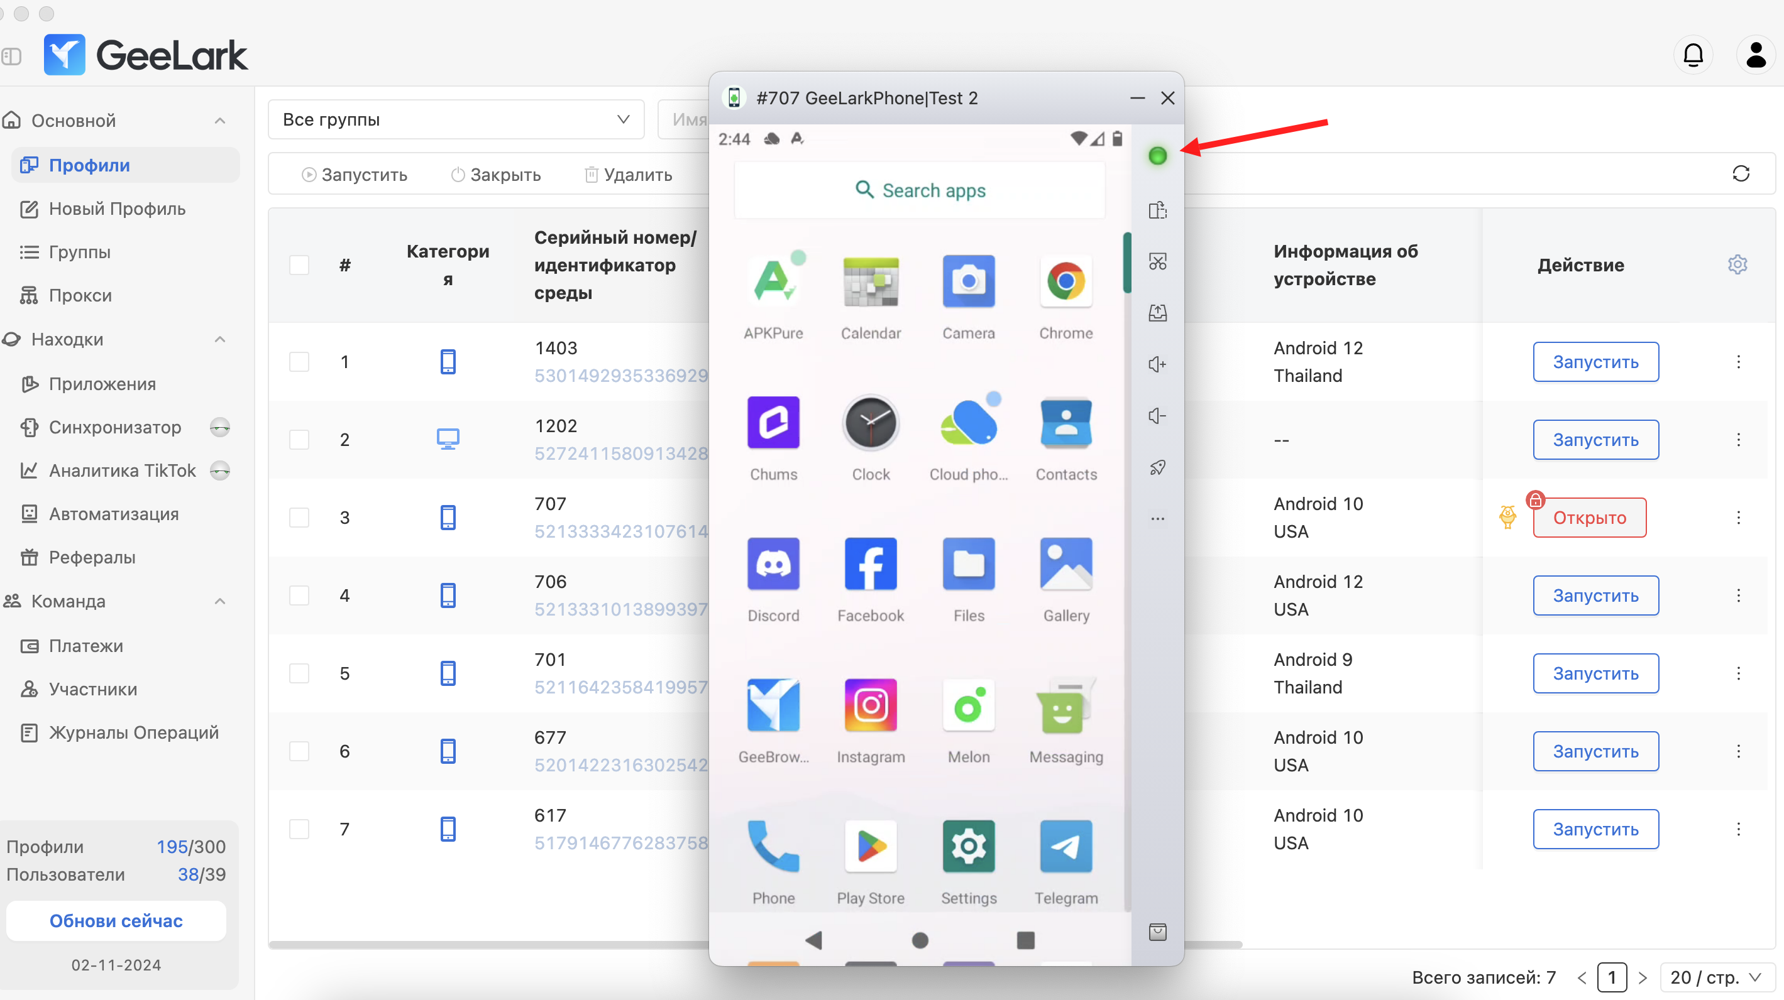Open the Melon app

coord(968,705)
